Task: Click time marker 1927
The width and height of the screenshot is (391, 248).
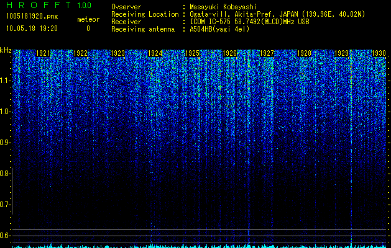Action: tap(267, 53)
